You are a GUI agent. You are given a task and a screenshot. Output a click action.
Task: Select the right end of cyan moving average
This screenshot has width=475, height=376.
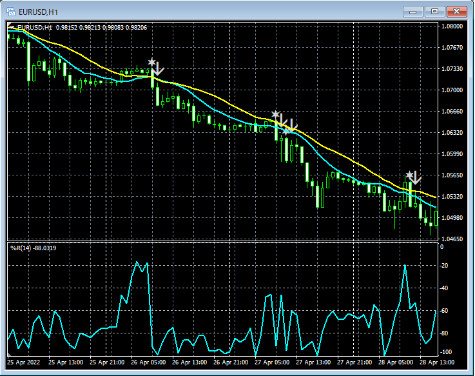click(436, 208)
